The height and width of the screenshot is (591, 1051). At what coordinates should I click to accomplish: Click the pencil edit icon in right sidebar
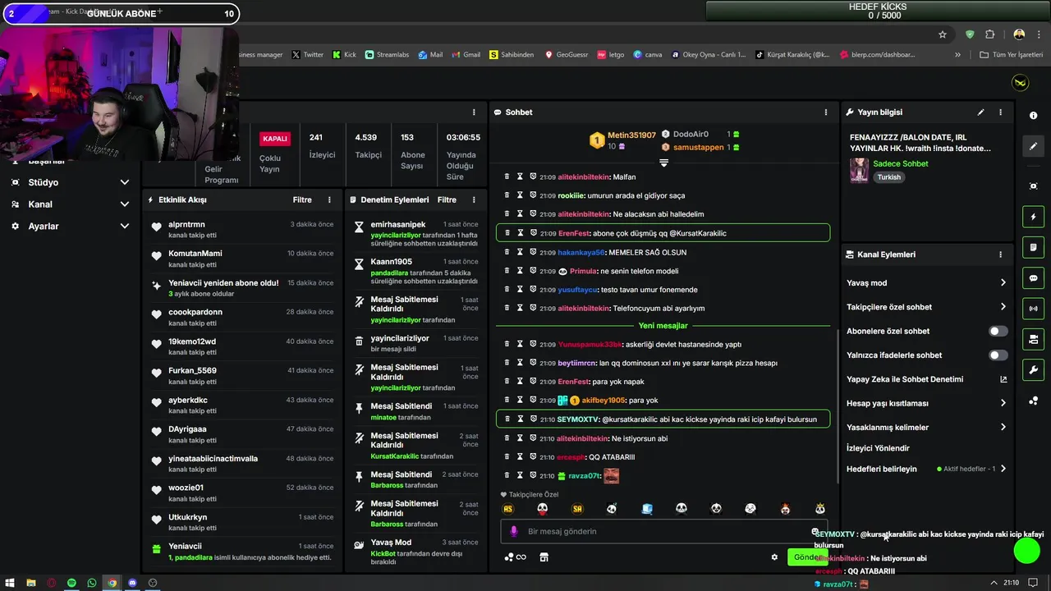(x=1033, y=146)
